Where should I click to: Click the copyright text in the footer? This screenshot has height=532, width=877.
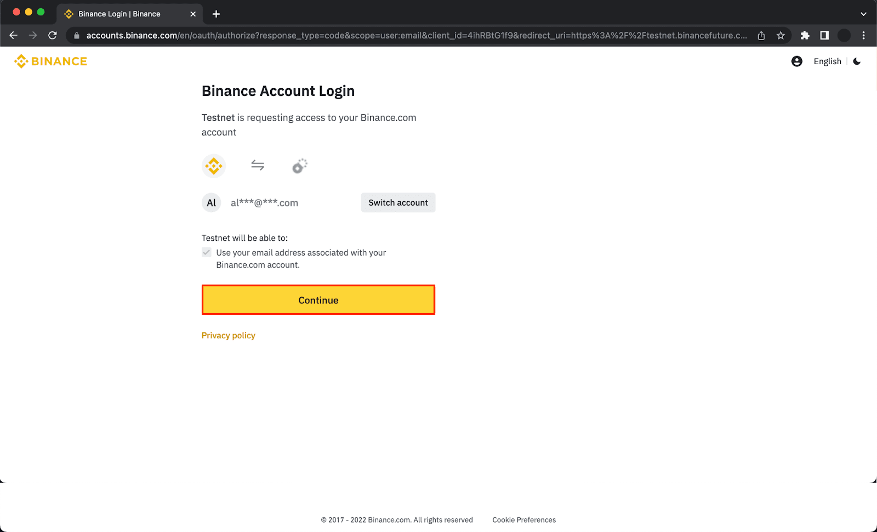(x=397, y=520)
